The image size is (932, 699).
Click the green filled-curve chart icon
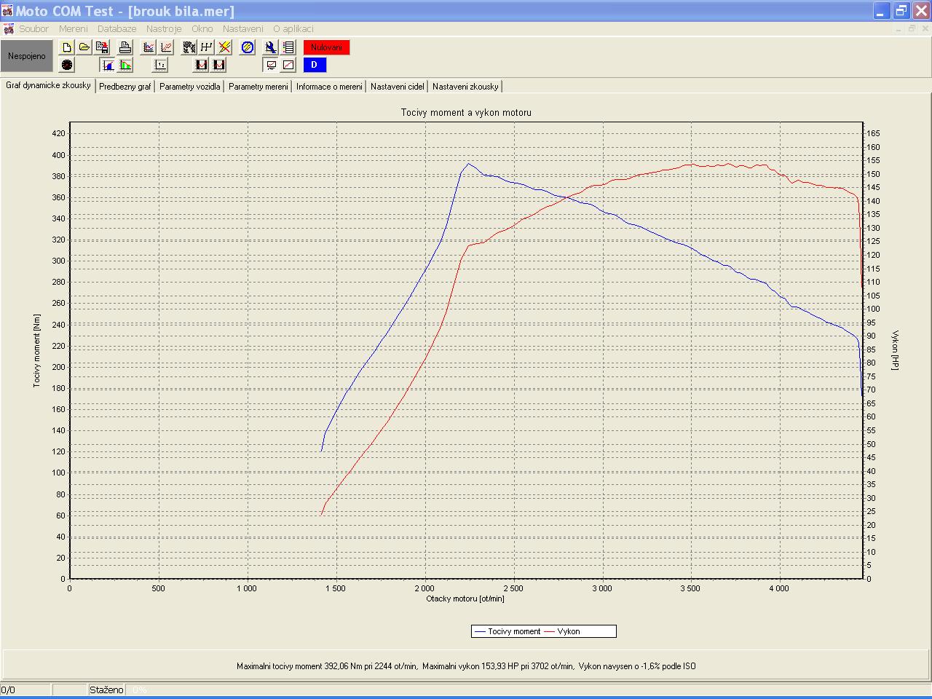tap(125, 65)
